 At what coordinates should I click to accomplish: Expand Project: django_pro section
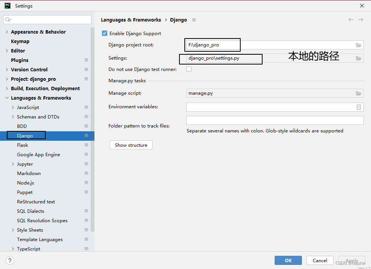(7, 79)
